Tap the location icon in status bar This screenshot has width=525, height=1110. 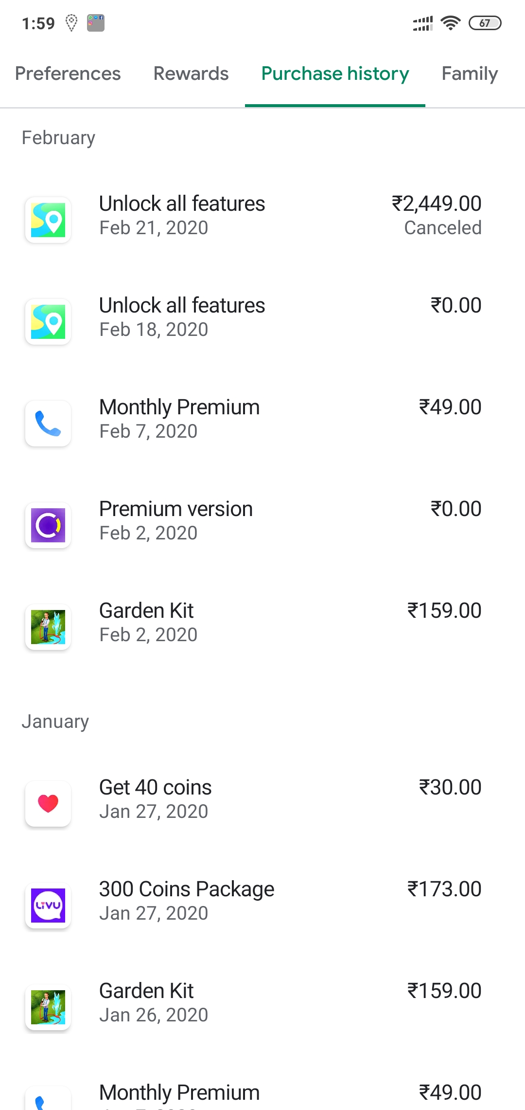pyautogui.click(x=71, y=23)
